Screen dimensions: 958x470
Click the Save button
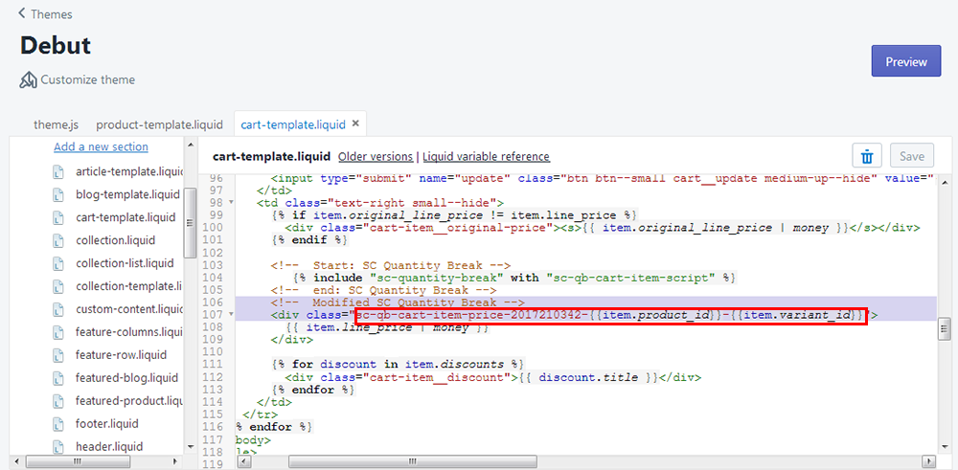click(912, 156)
